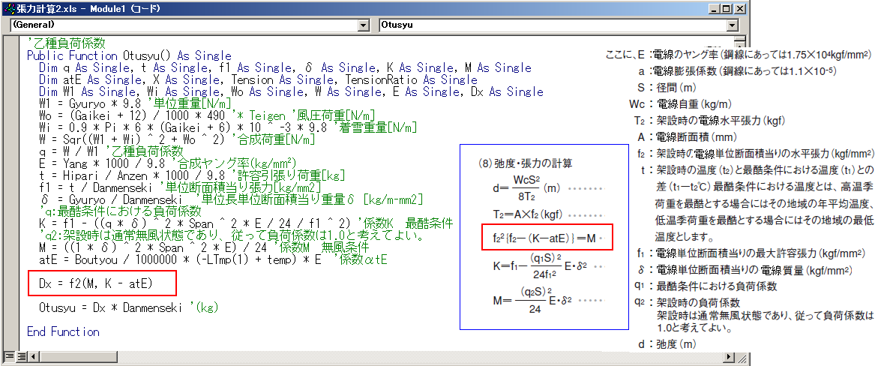Click the definition 'Wc：電線自重(kg/m)'
Screen dimensions: 878x366
click(x=680, y=104)
